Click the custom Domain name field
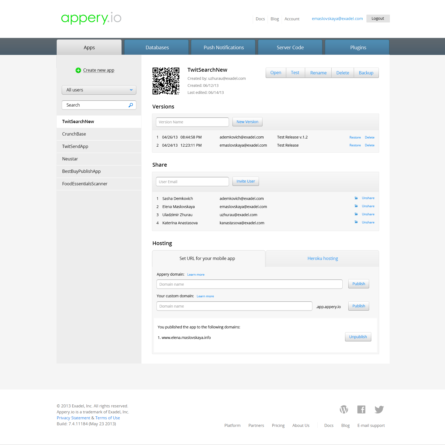Viewport: 445px width, 445px height. coord(234,306)
